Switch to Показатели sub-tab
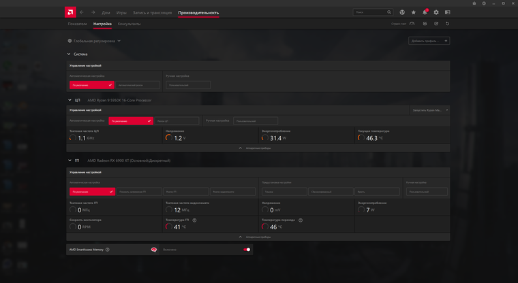 point(77,24)
